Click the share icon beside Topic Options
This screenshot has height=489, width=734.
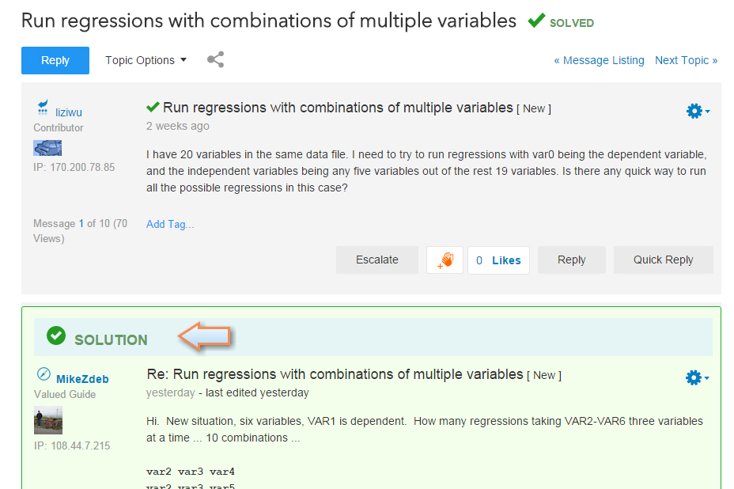[215, 60]
